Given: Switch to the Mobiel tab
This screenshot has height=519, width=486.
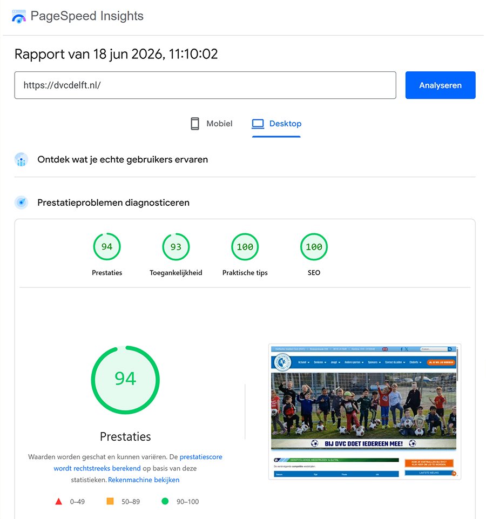Looking at the screenshot, I should click(212, 124).
